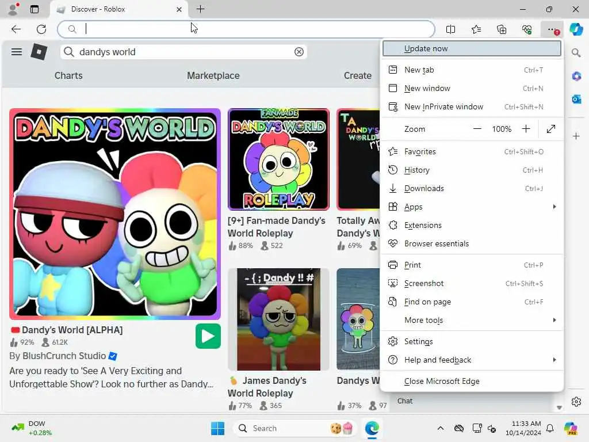This screenshot has height=442, width=589.
Task: Open Settings from the Edge menu
Action: pos(472,341)
